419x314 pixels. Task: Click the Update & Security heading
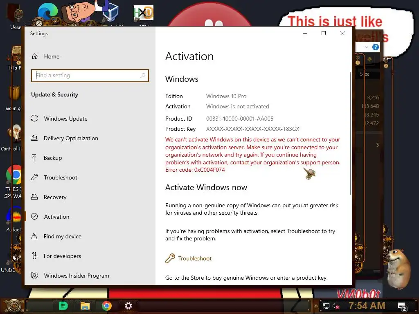point(54,94)
